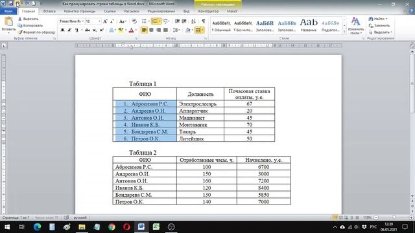
Task: Open line spacing menu
Action: pos(176,30)
